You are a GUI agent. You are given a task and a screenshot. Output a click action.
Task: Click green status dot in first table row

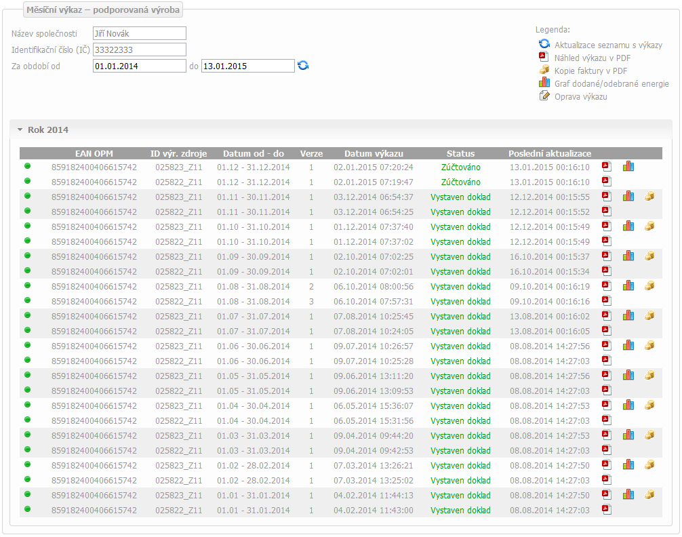(28, 166)
